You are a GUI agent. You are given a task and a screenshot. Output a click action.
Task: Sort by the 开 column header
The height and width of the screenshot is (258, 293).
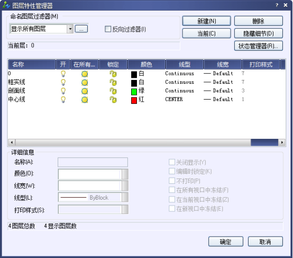63,65
